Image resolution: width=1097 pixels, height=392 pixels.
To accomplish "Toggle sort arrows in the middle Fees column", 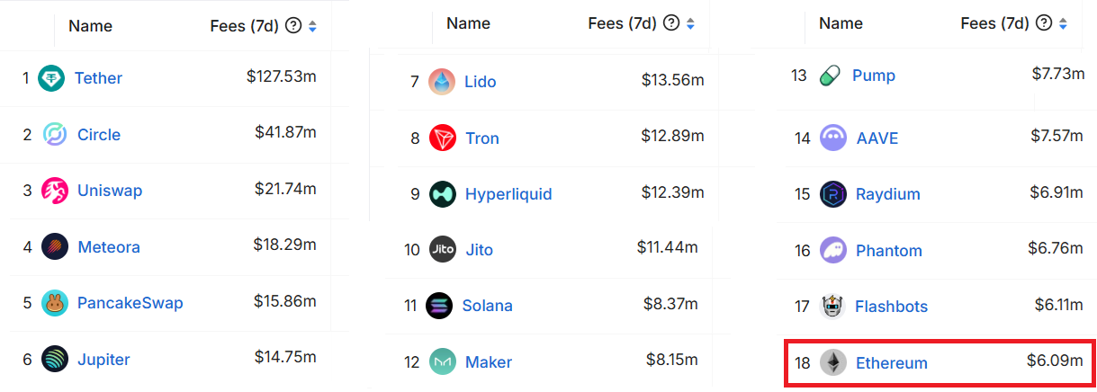I will [x=690, y=24].
